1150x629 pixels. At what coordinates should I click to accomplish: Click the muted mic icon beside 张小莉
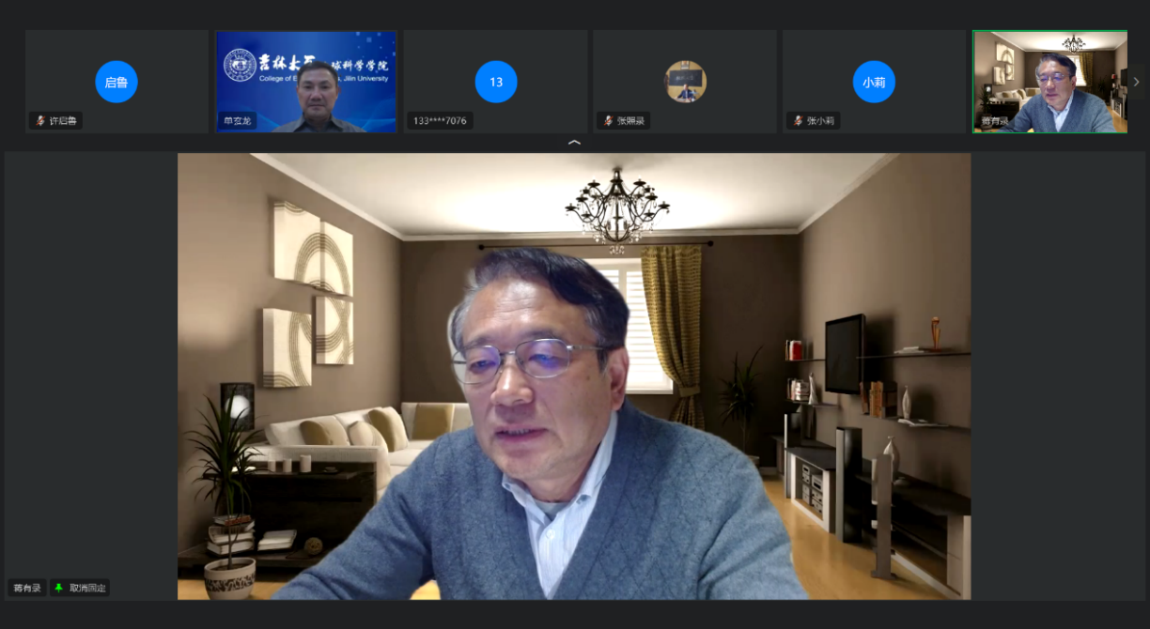(x=798, y=121)
